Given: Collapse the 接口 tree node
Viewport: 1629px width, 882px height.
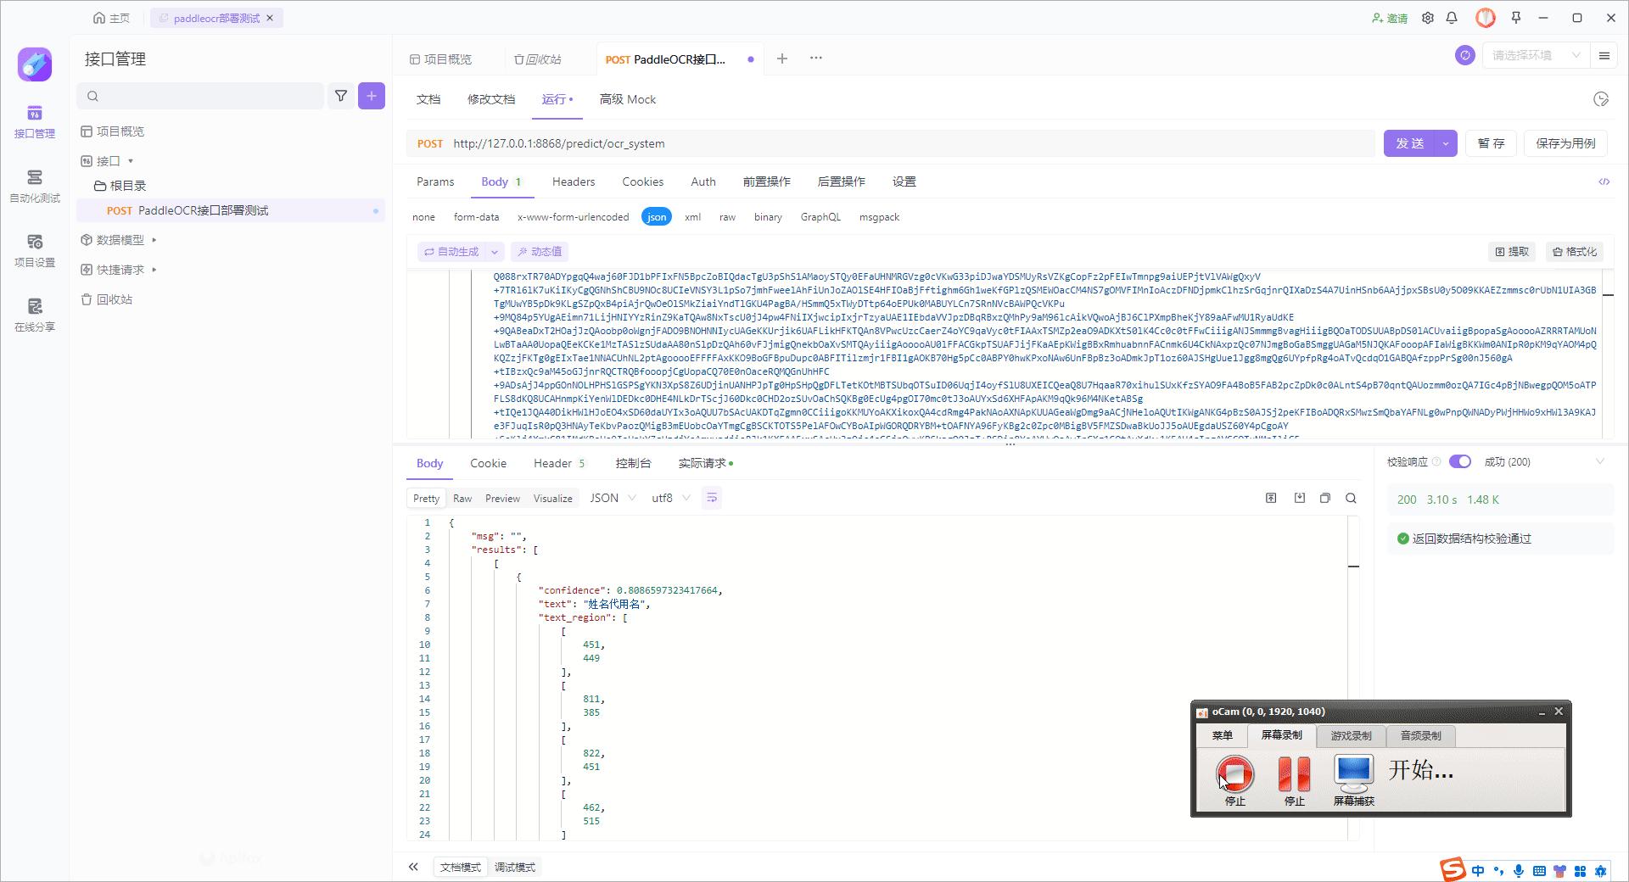Looking at the screenshot, I should click(x=131, y=161).
